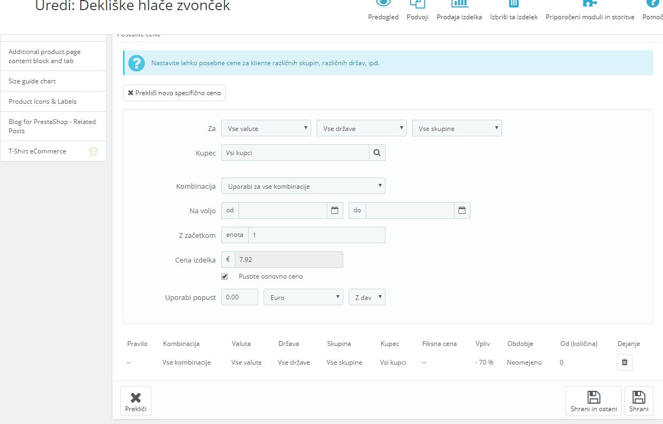This screenshot has height=424, width=663.
Task: Open the 'Vse skupine' dropdown
Action: click(457, 128)
